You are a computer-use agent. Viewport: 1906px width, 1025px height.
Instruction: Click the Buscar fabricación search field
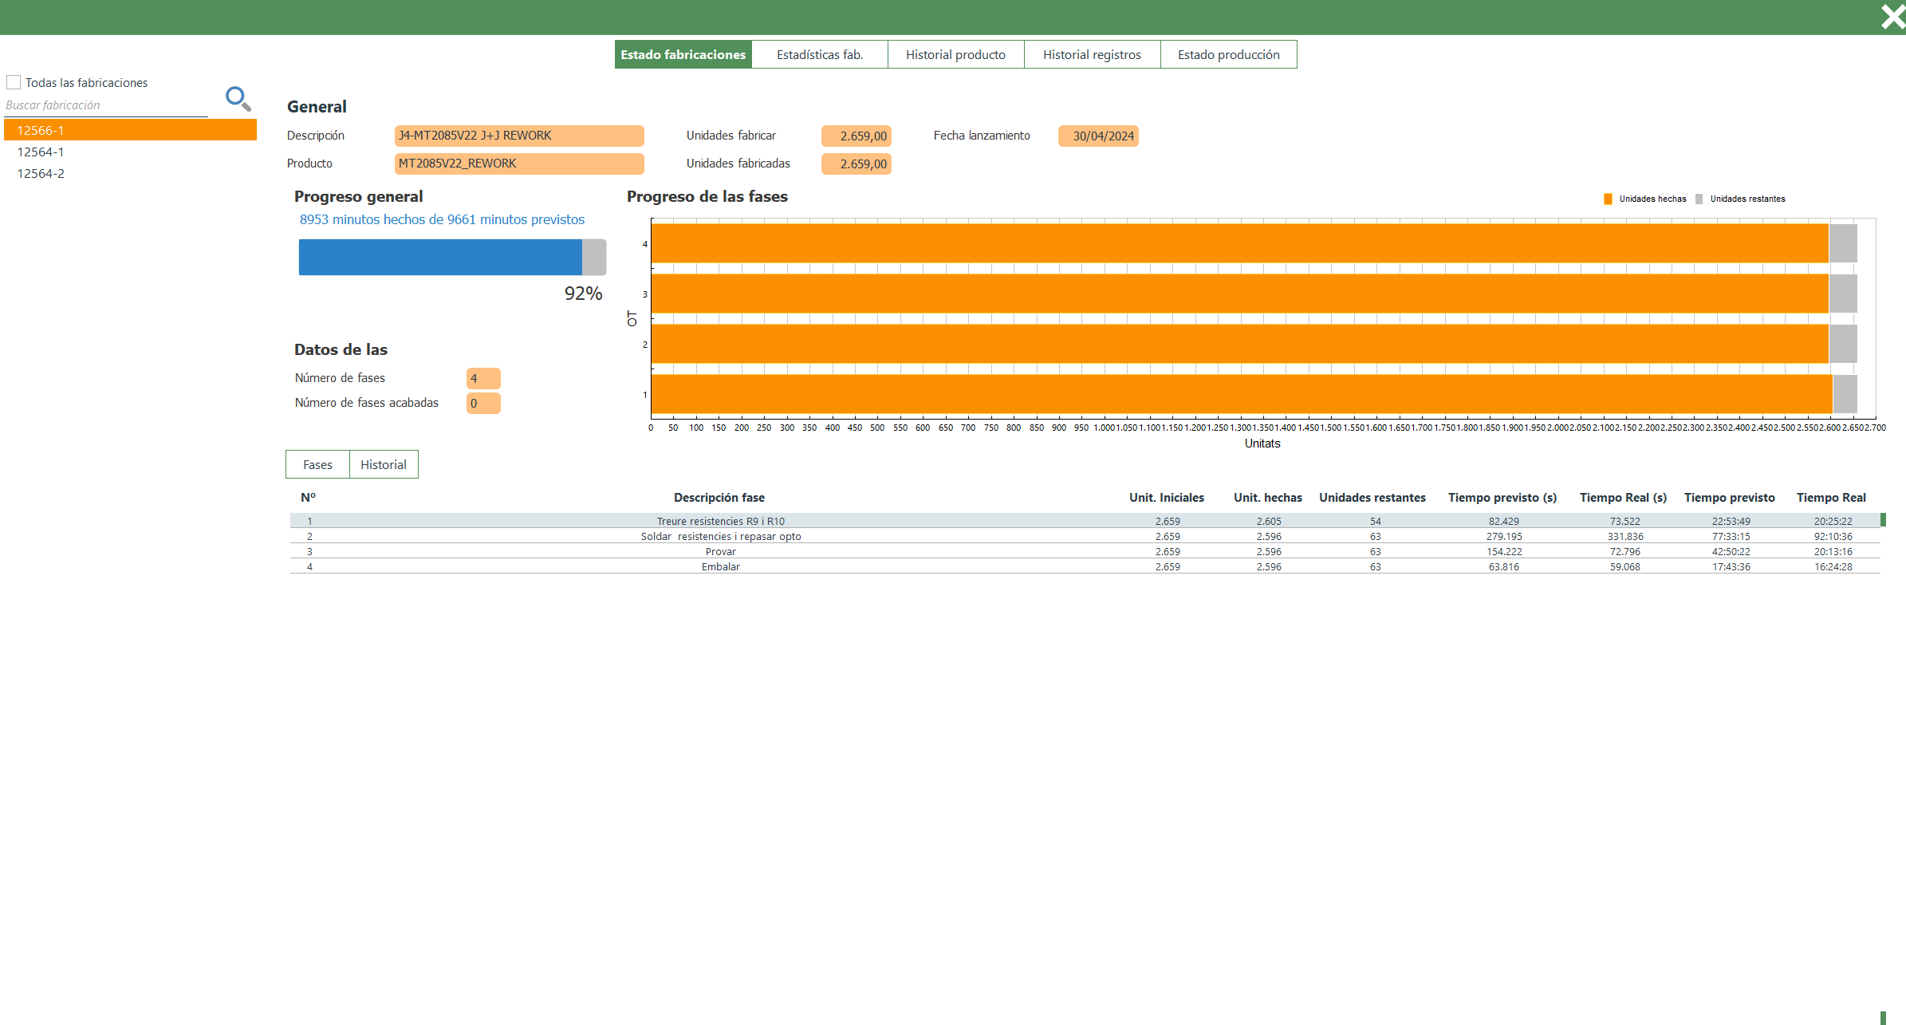(x=105, y=105)
